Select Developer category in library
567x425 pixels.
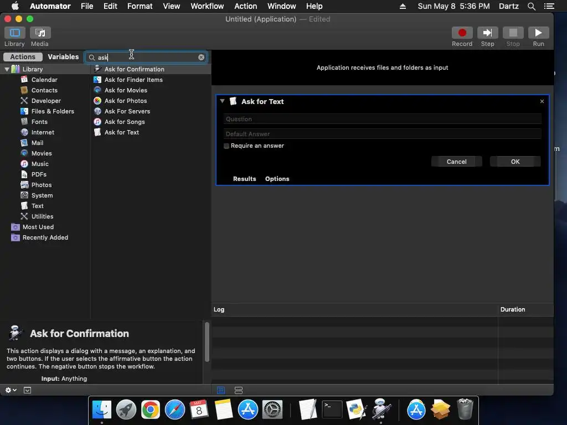click(45, 101)
